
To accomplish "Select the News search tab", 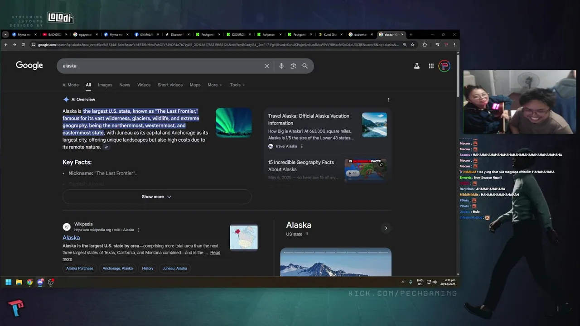I will tap(125, 85).
